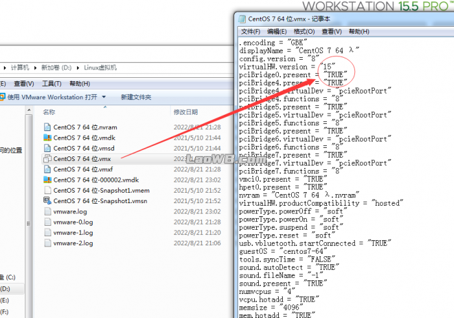
Task: Click the line vmci0.present = "TRUE"
Action: tap(283, 179)
